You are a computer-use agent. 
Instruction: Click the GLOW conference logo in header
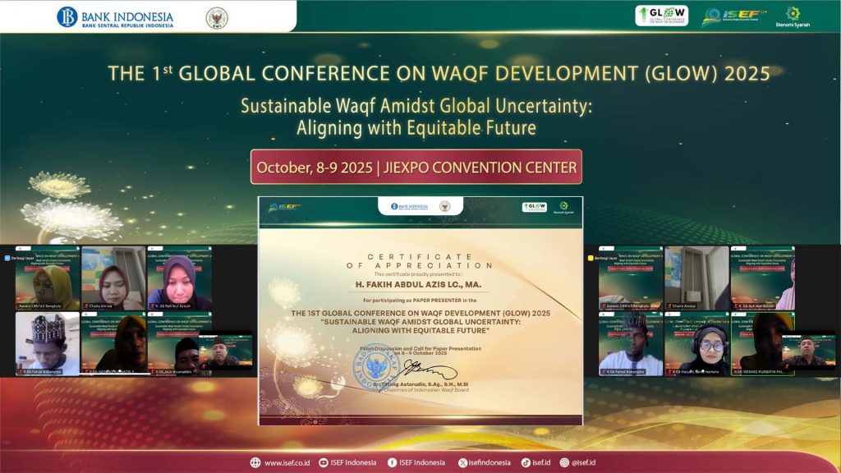tap(661, 16)
